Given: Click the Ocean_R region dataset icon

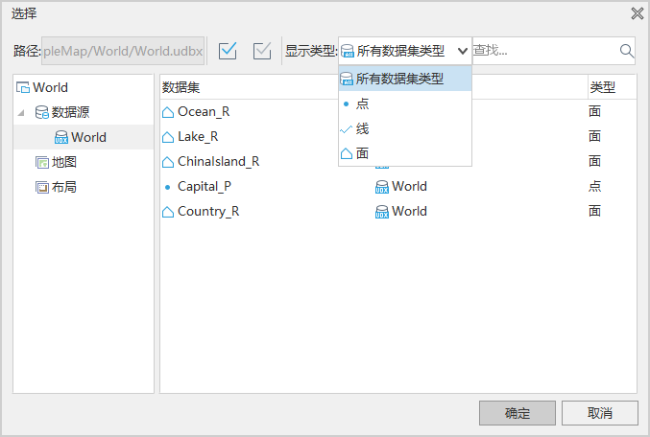Looking at the screenshot, I should point(168,112).
